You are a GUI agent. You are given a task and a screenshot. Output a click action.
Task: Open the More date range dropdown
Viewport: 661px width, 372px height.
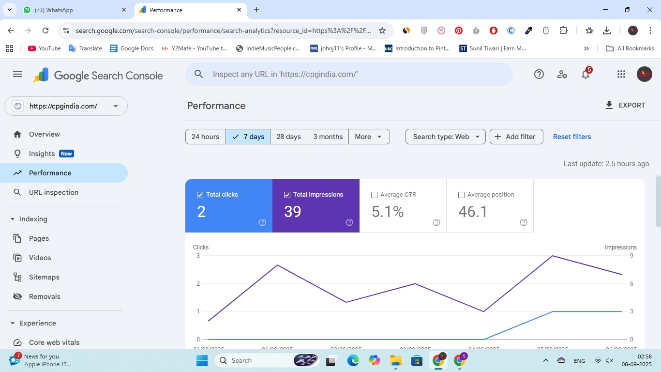click(369, 137)
